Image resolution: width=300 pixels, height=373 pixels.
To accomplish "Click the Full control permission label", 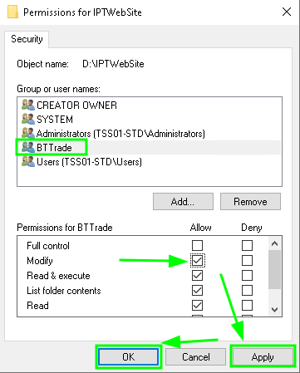I will pyautogui.click(x=48, y=246).
